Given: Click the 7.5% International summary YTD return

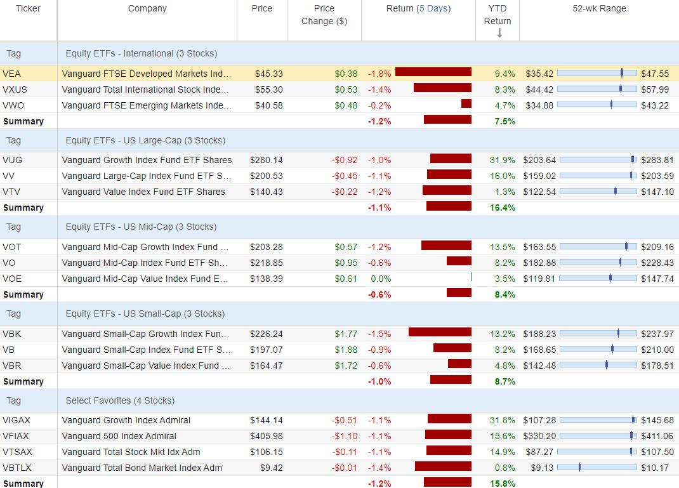Looking at the screenshot, I should pyautogui.click(x=505, y=121).
